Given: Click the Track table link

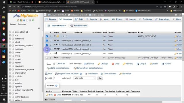Looking at the screenshot, I should pyautogui.click(x=91, y=74).
